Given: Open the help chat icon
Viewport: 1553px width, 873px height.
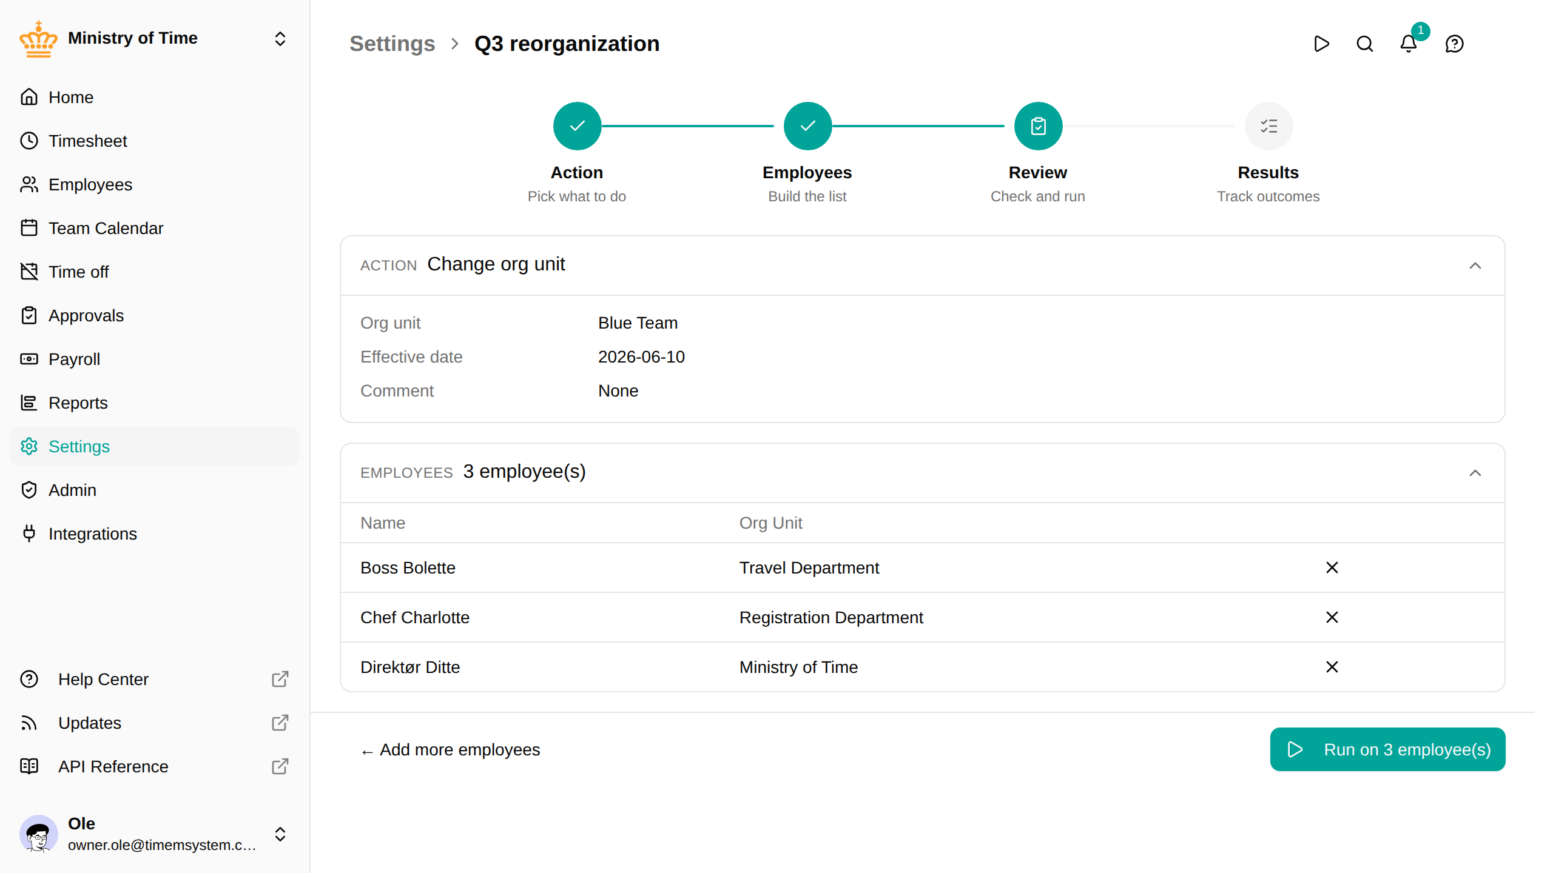Looking at the screenshot, I should [1455, 44].
